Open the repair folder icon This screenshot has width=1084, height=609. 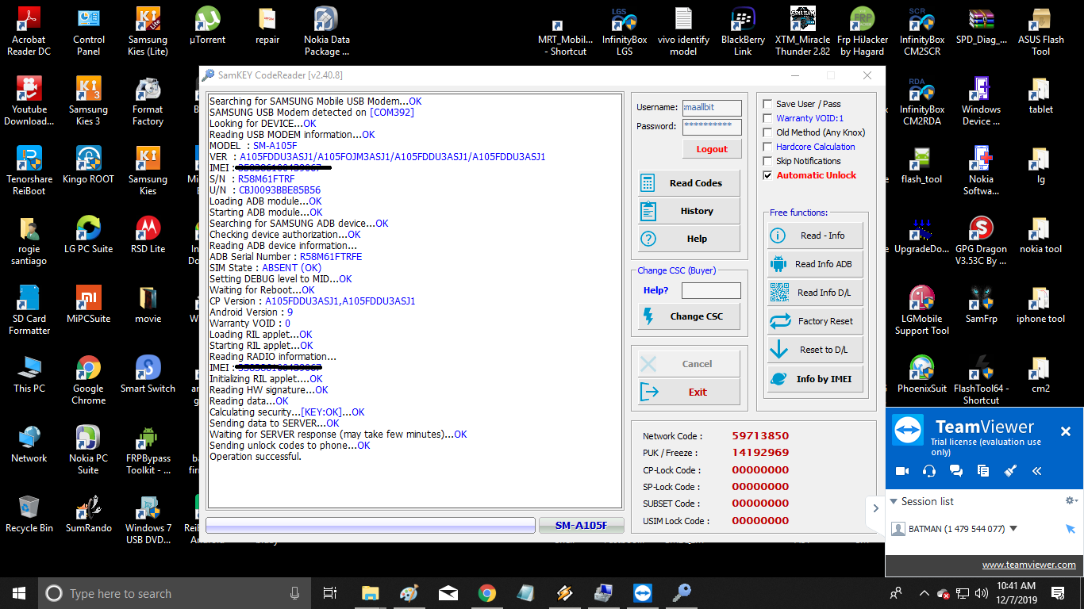point(267,25)
